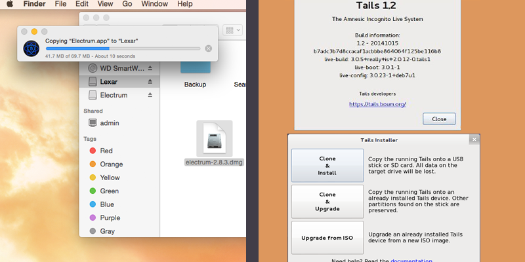The width and height of the screenshot is (525, 262).
Task: Click the Clone & Upgrade button
Action: (x=327, y=202)
